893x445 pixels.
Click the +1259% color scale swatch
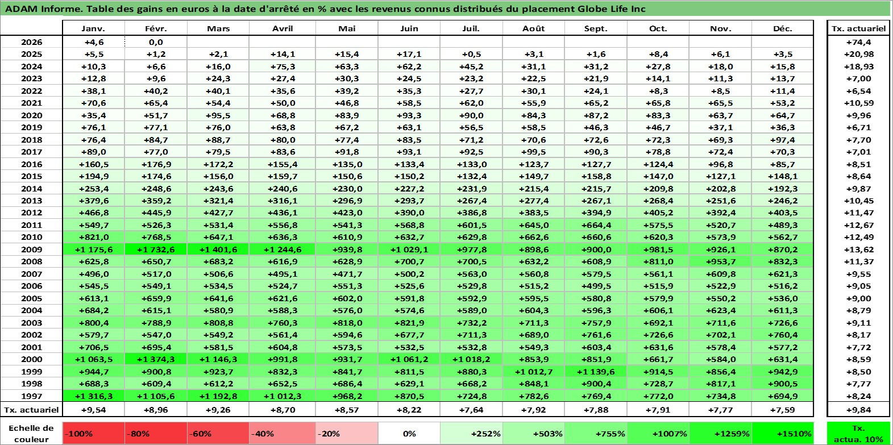[x=720, y=433]
